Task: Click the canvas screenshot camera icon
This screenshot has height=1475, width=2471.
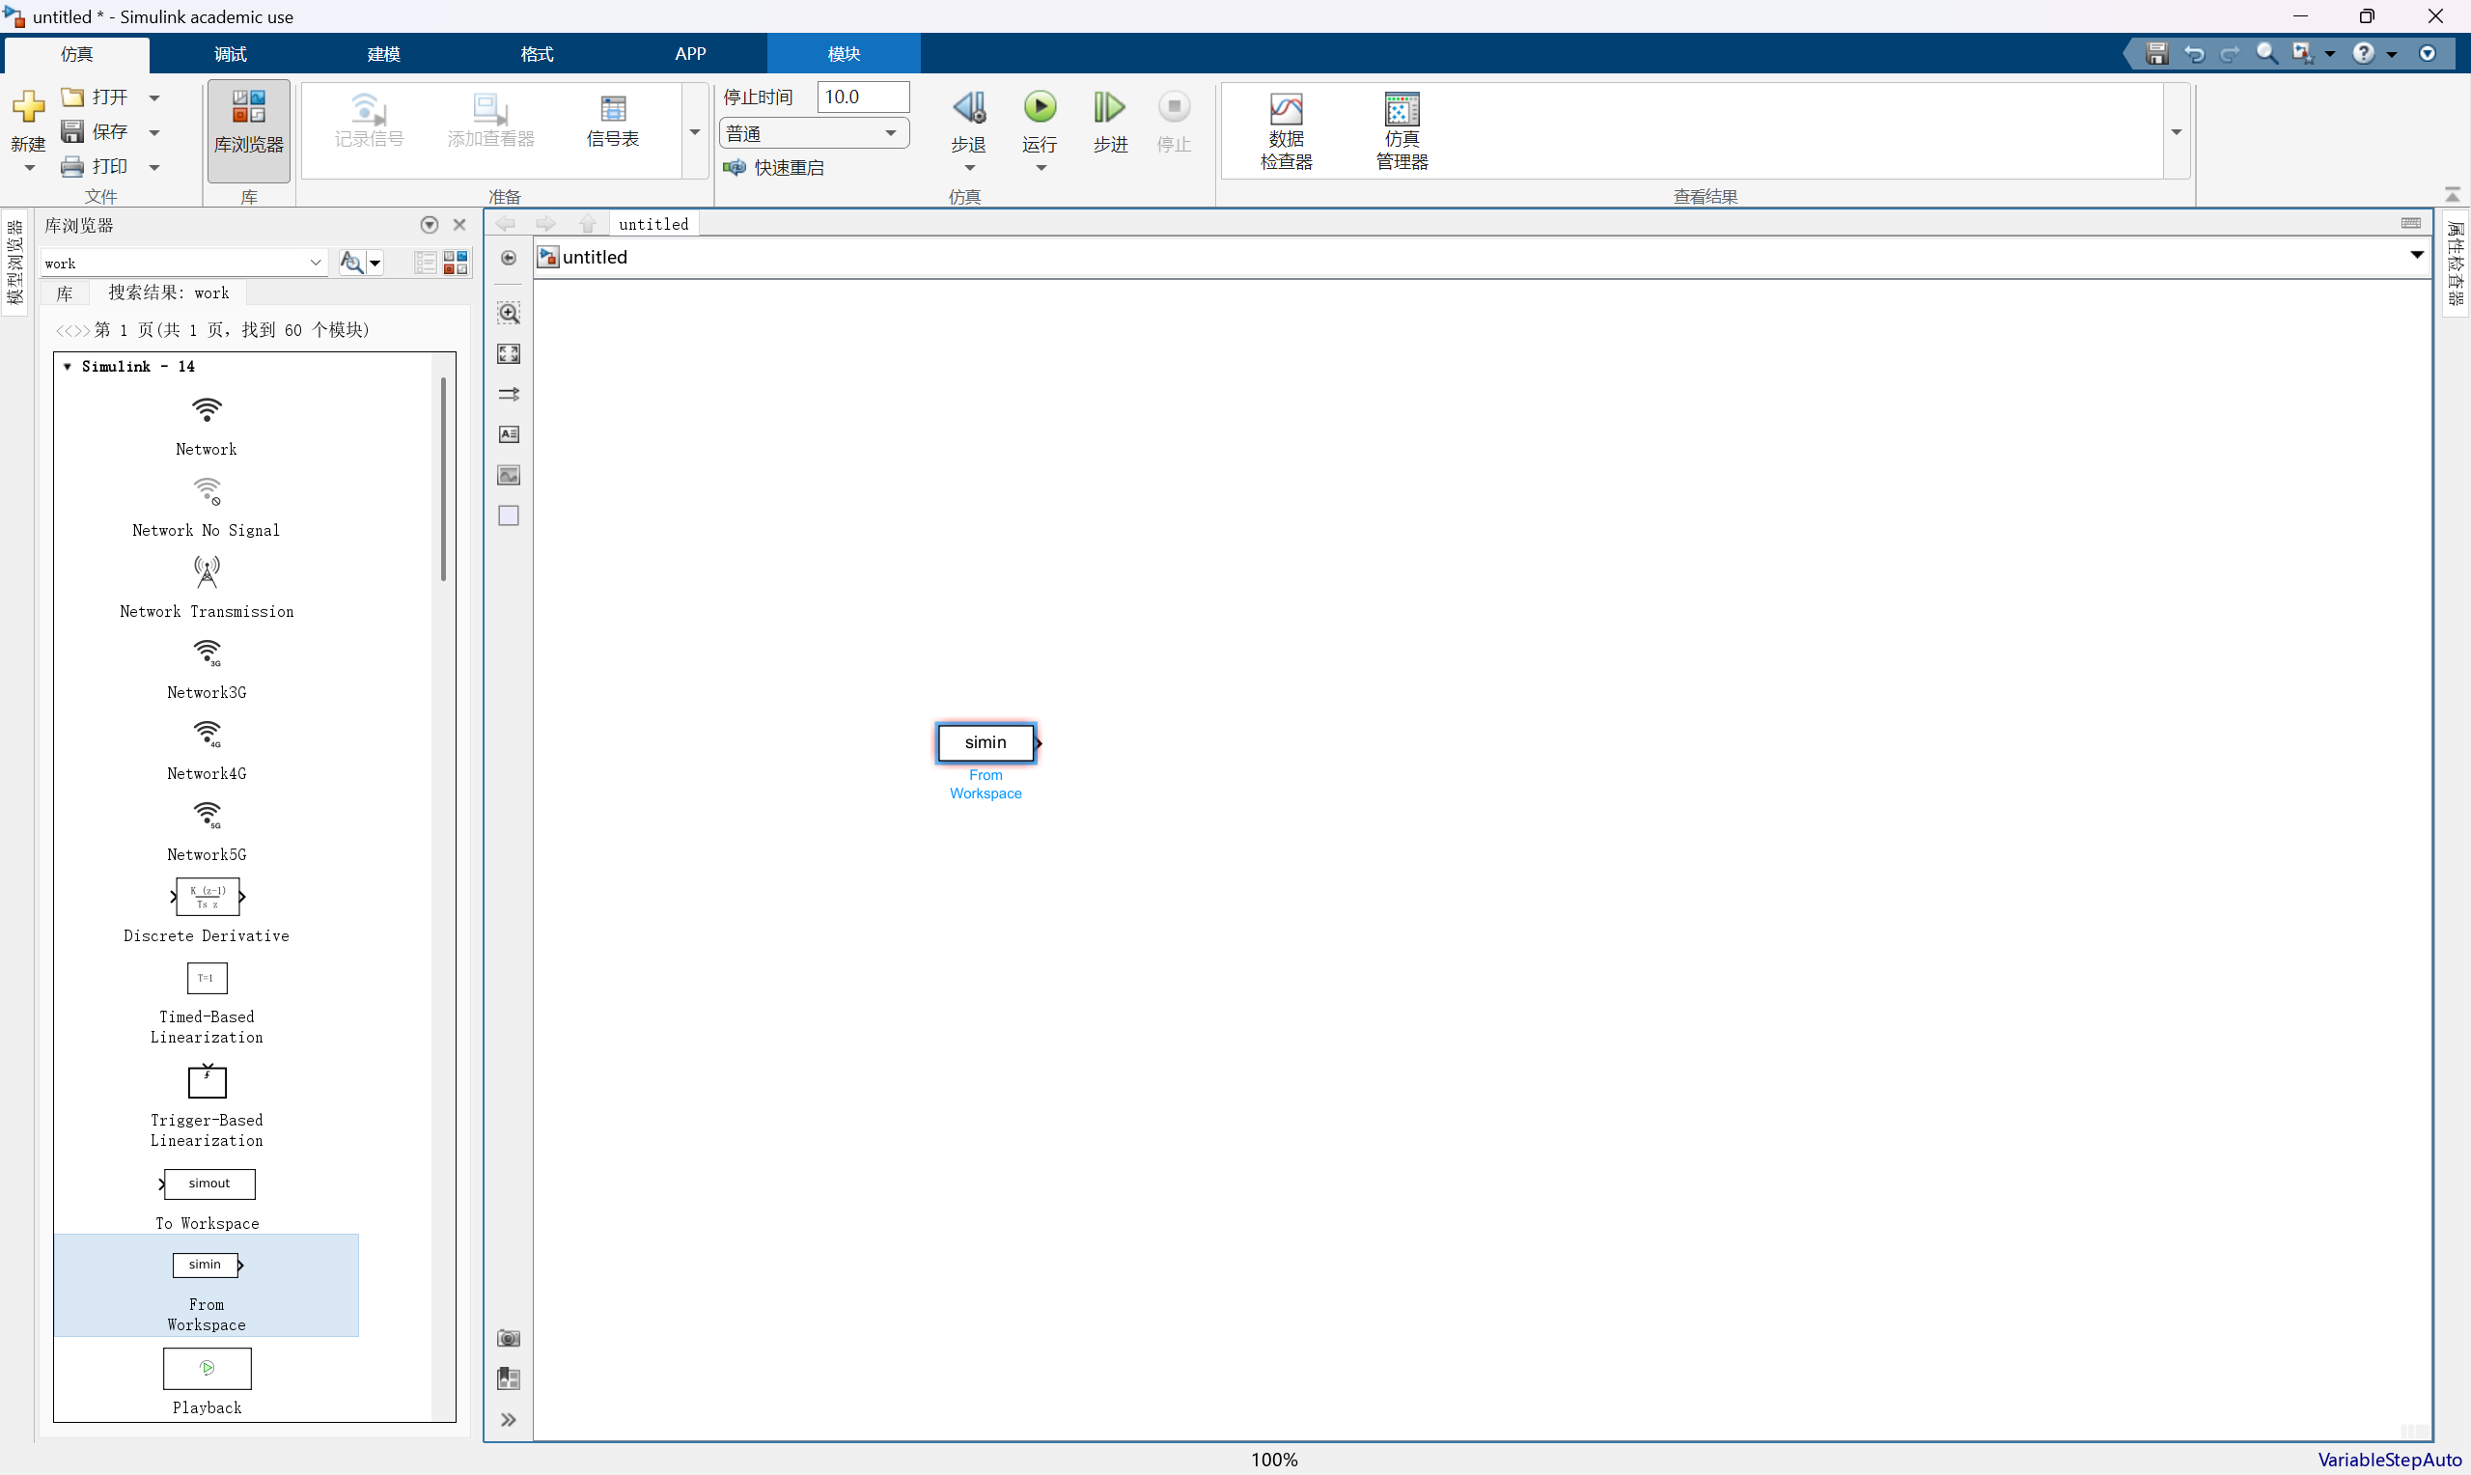Action: (x=509, y=1338)
